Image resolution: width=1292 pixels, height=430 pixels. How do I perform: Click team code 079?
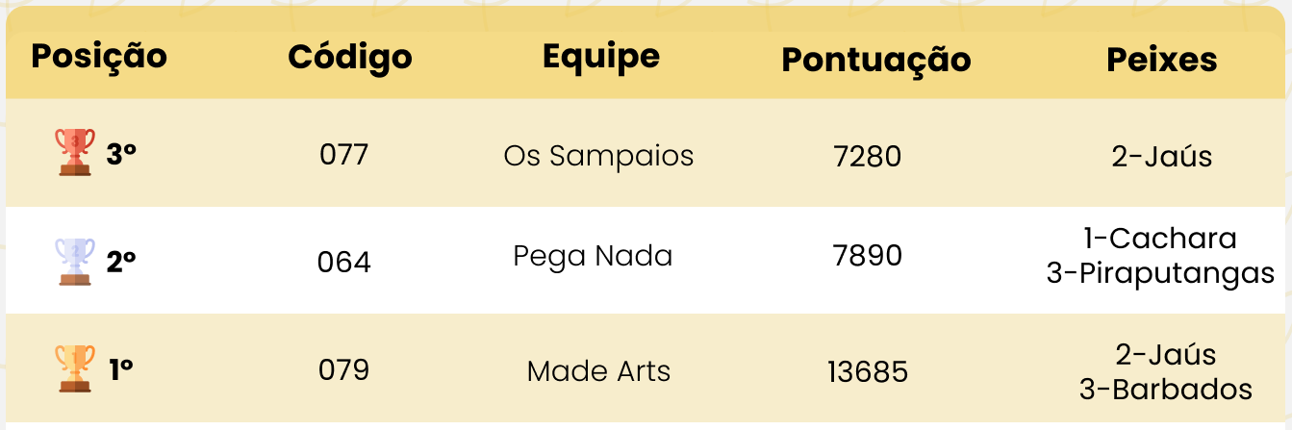tap(343, 369)
